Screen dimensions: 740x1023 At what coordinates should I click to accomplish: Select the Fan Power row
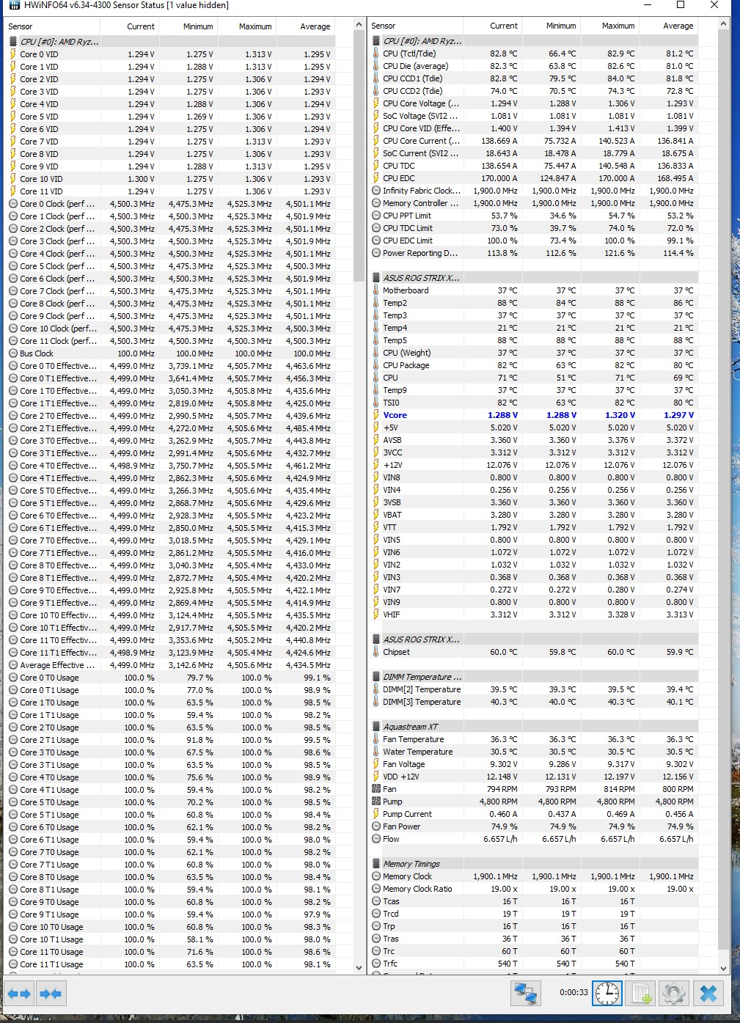click(534, 826)
